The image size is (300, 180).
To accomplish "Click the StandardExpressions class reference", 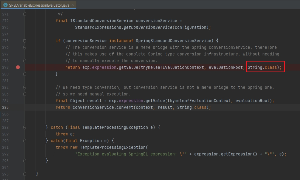I will [x=98, y=28].
